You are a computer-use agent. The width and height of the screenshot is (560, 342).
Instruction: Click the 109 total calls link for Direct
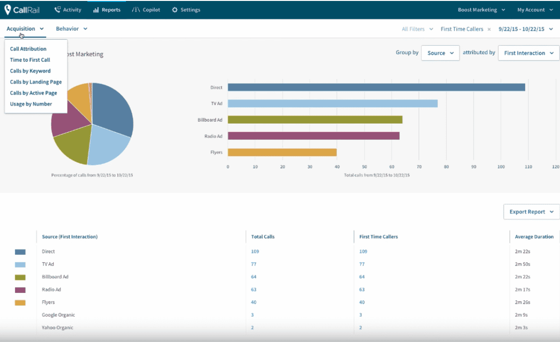[255, 251]
